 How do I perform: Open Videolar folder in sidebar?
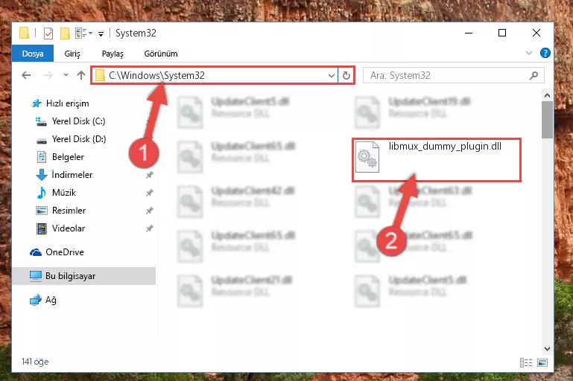click(x=60, y=228)
